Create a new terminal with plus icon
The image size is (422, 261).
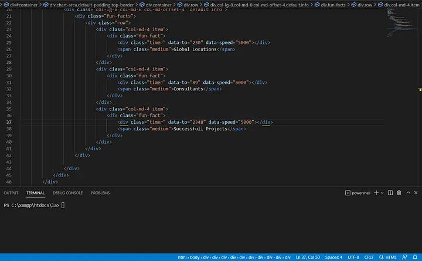pos(376,192)
